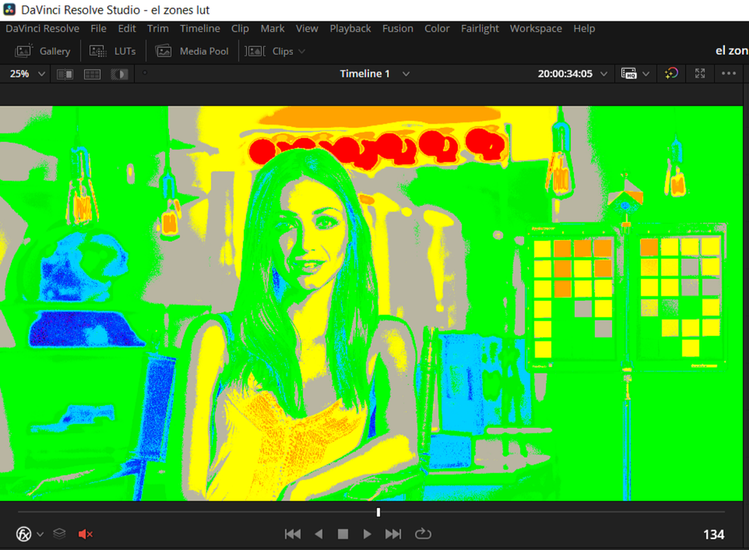Open the Mark menu
Screen dimensions: 749x550
pos(272,29)
